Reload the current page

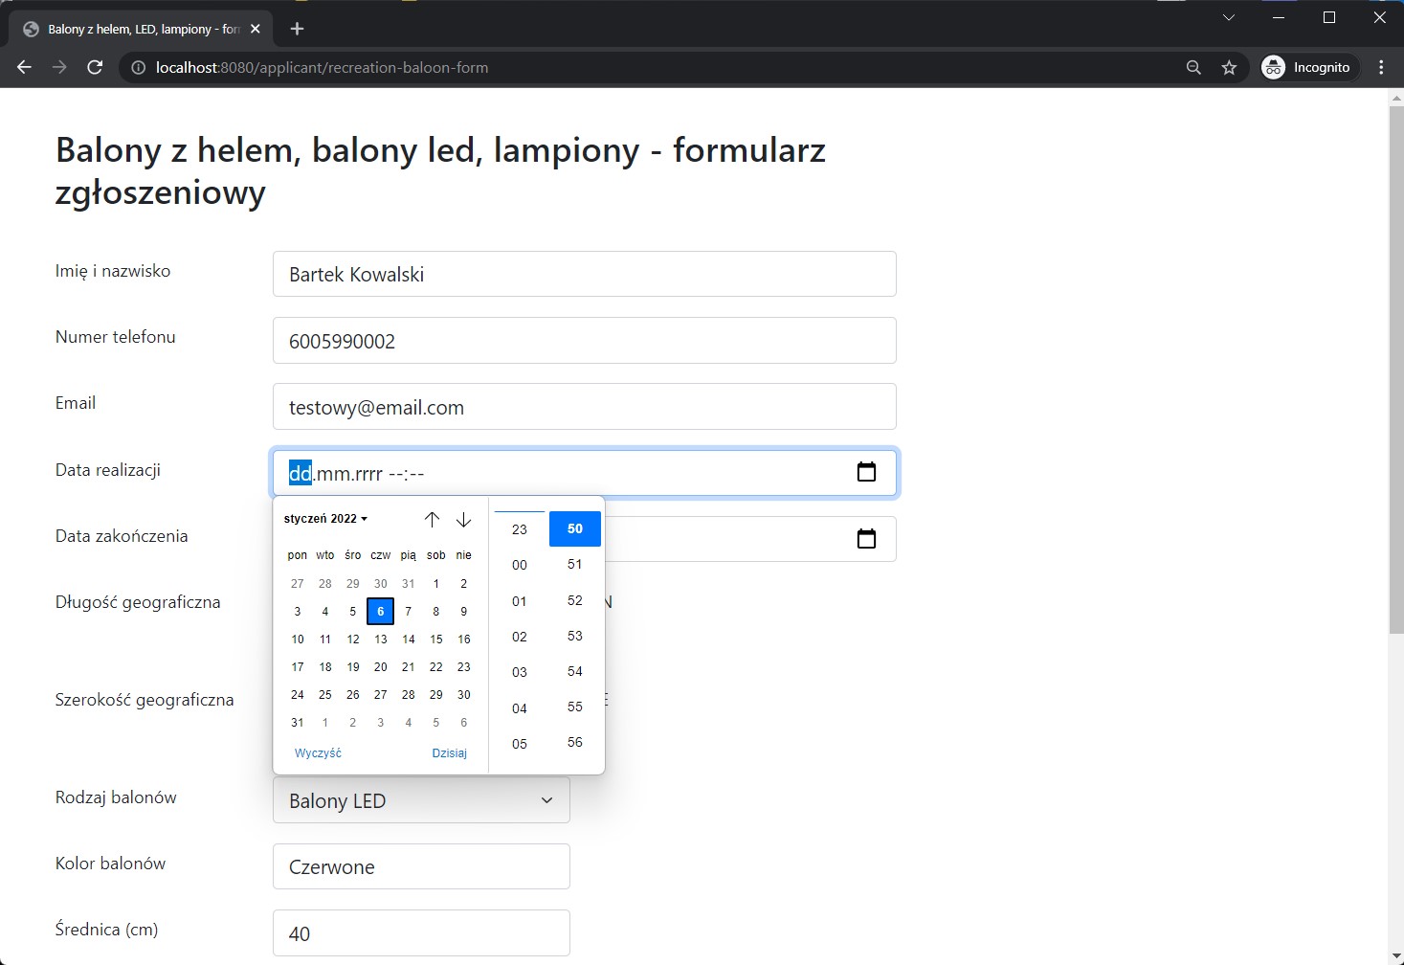click(94, 67)
